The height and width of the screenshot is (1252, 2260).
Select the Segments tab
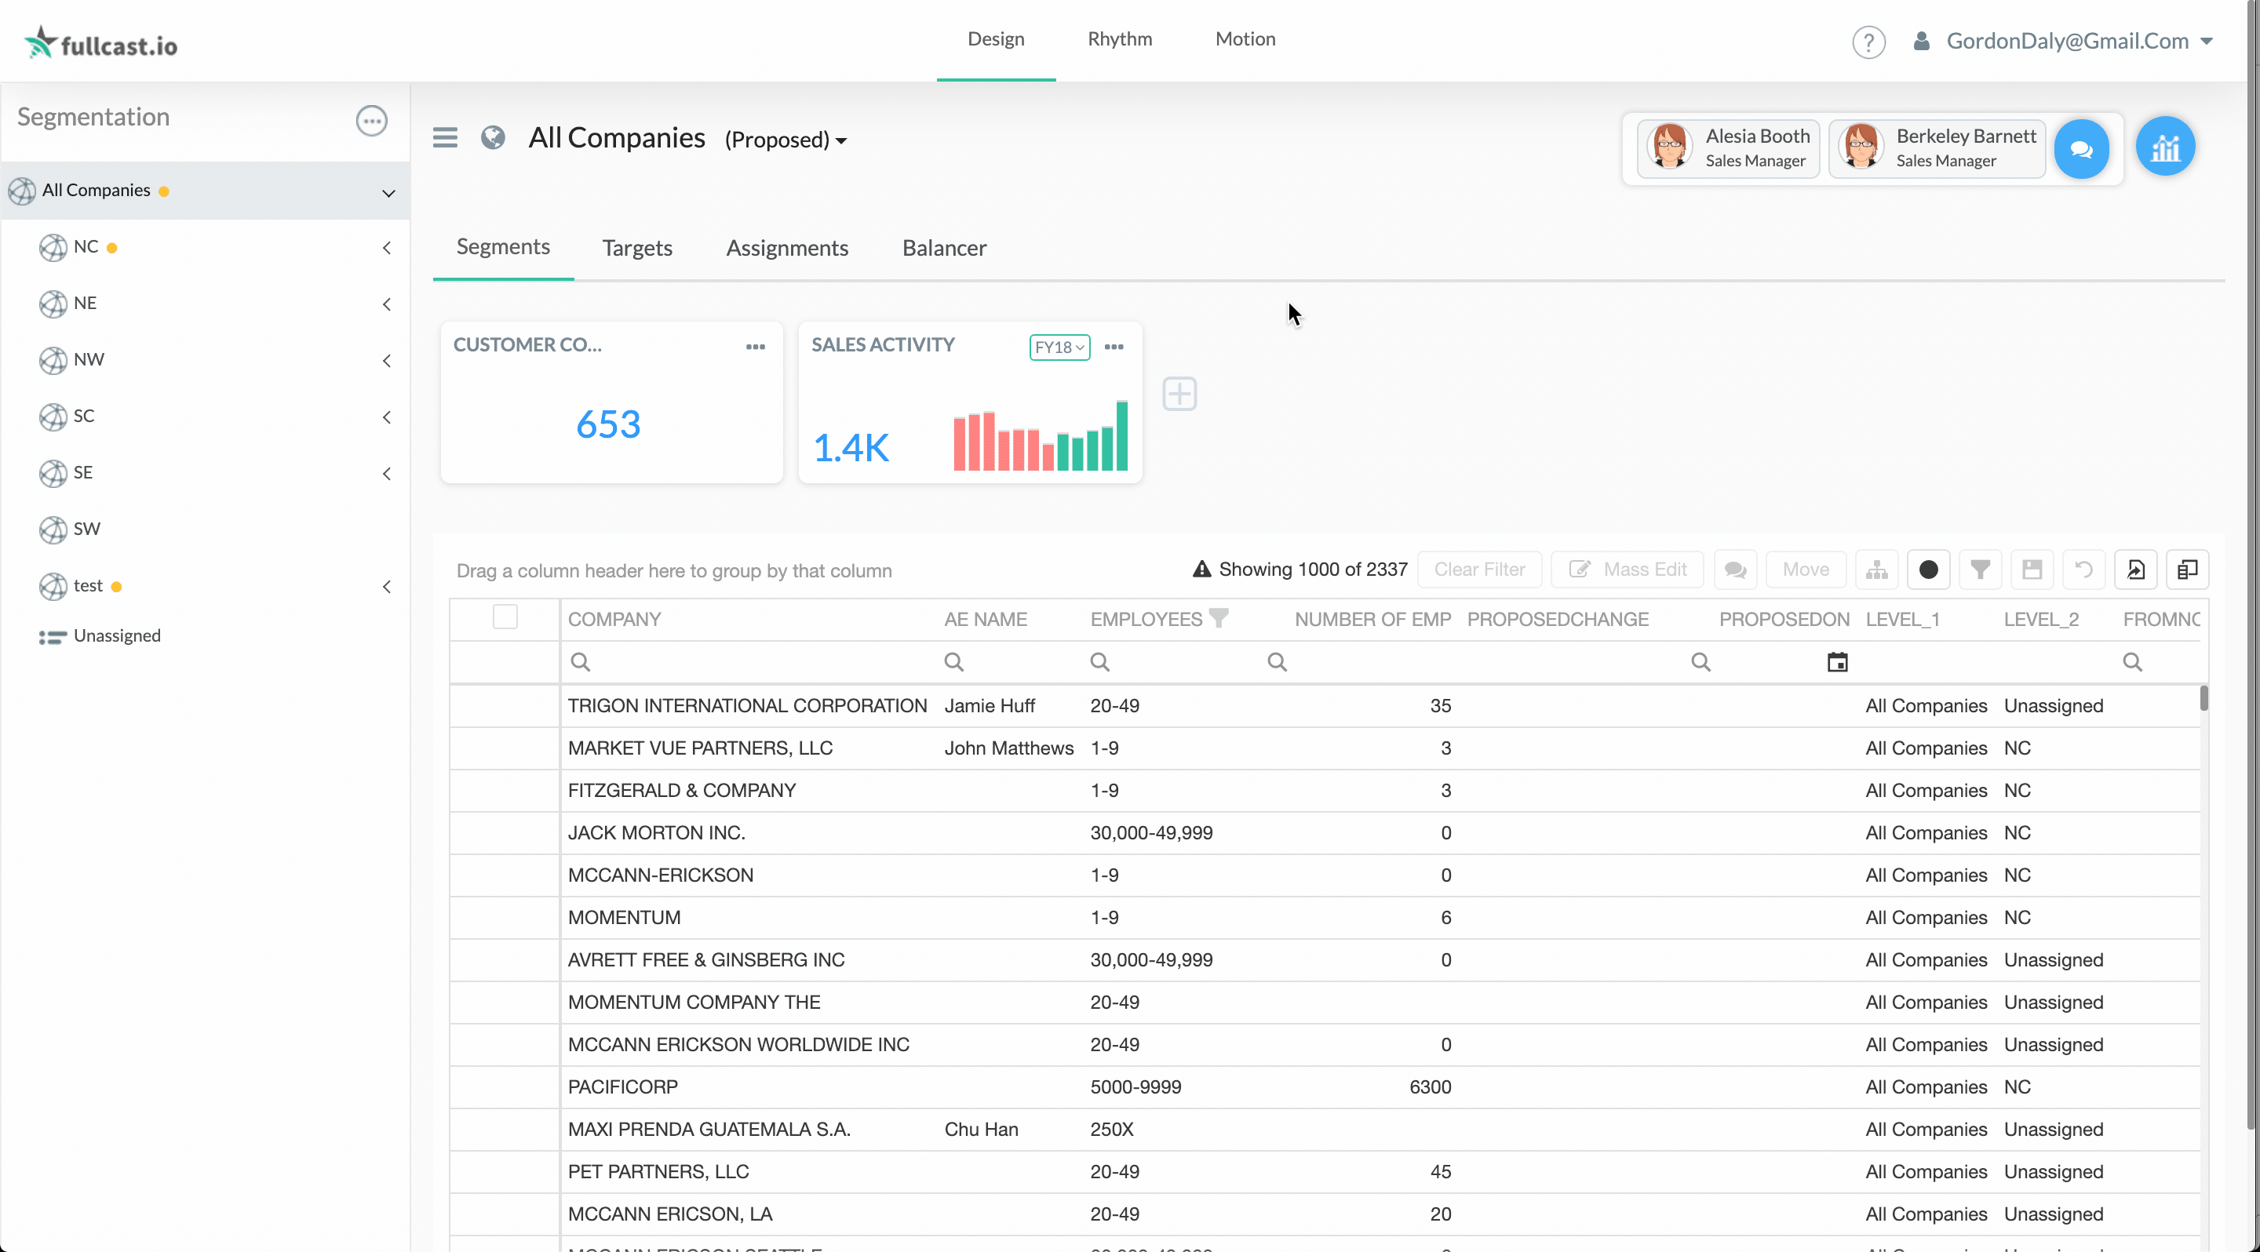pos(503,247)
